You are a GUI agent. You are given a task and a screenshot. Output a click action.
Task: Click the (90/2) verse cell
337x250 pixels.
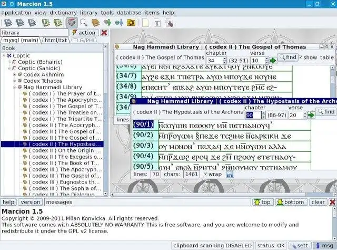tap(145, 136)
